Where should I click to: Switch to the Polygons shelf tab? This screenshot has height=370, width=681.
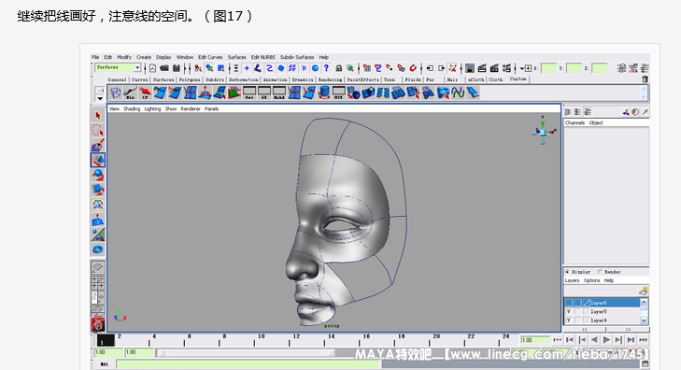(190, 79)
